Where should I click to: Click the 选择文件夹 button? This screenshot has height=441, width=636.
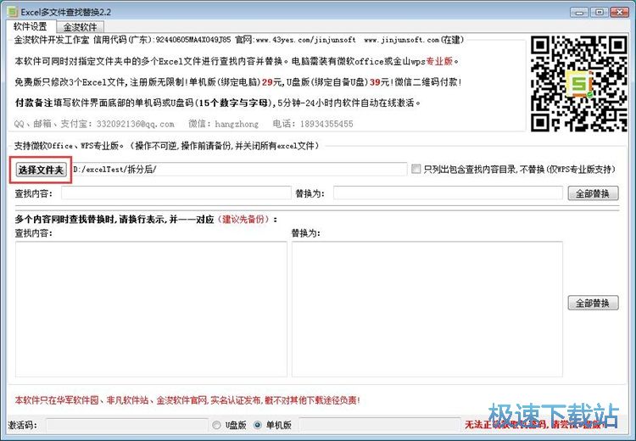click(41, 170)
